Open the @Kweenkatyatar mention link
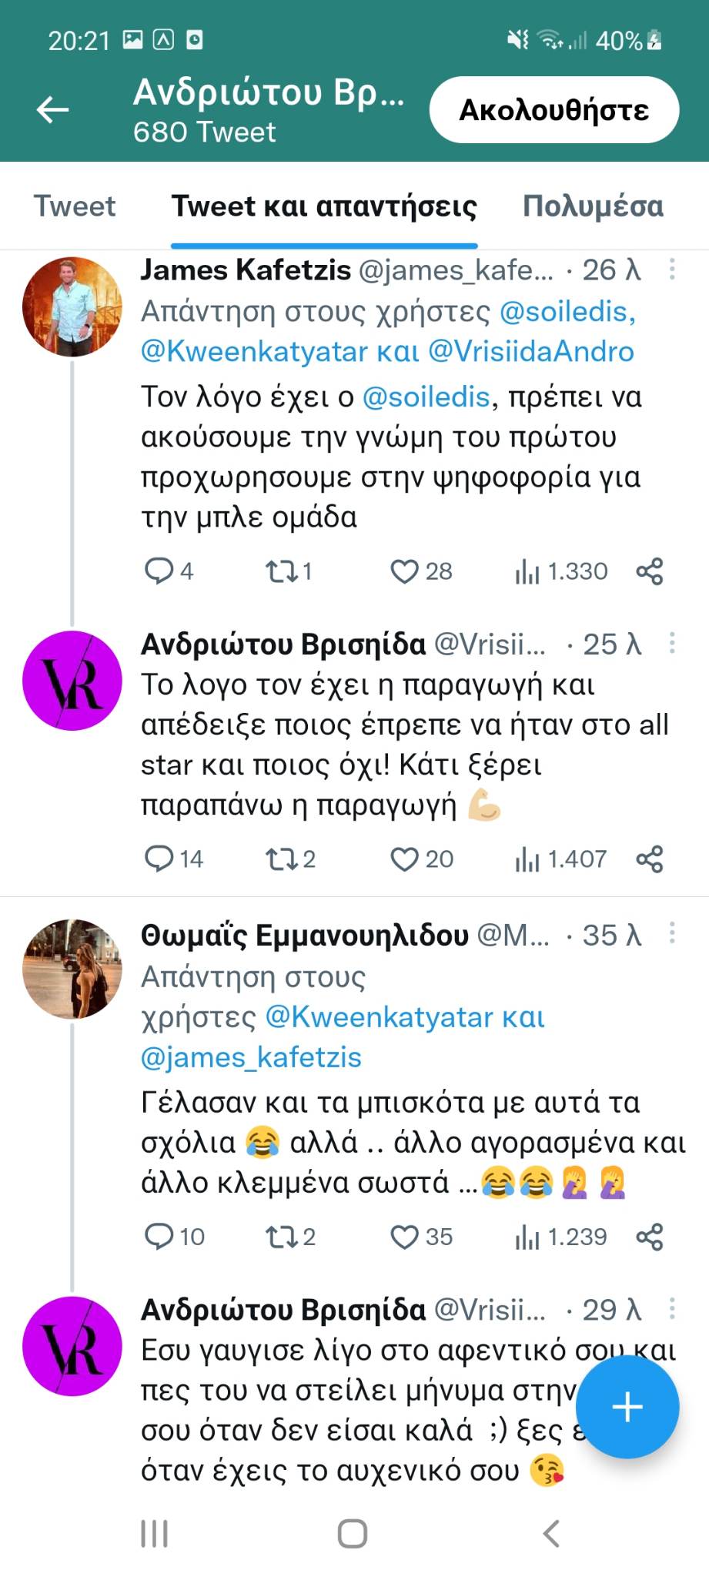Image resolution: width=709 pixels, height=1577 pixels. pyautogui.click(x=255, y=352)
